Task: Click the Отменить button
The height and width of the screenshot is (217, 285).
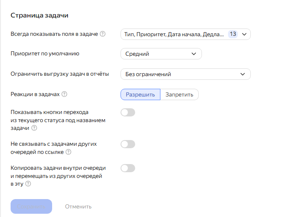Action: 78,207
